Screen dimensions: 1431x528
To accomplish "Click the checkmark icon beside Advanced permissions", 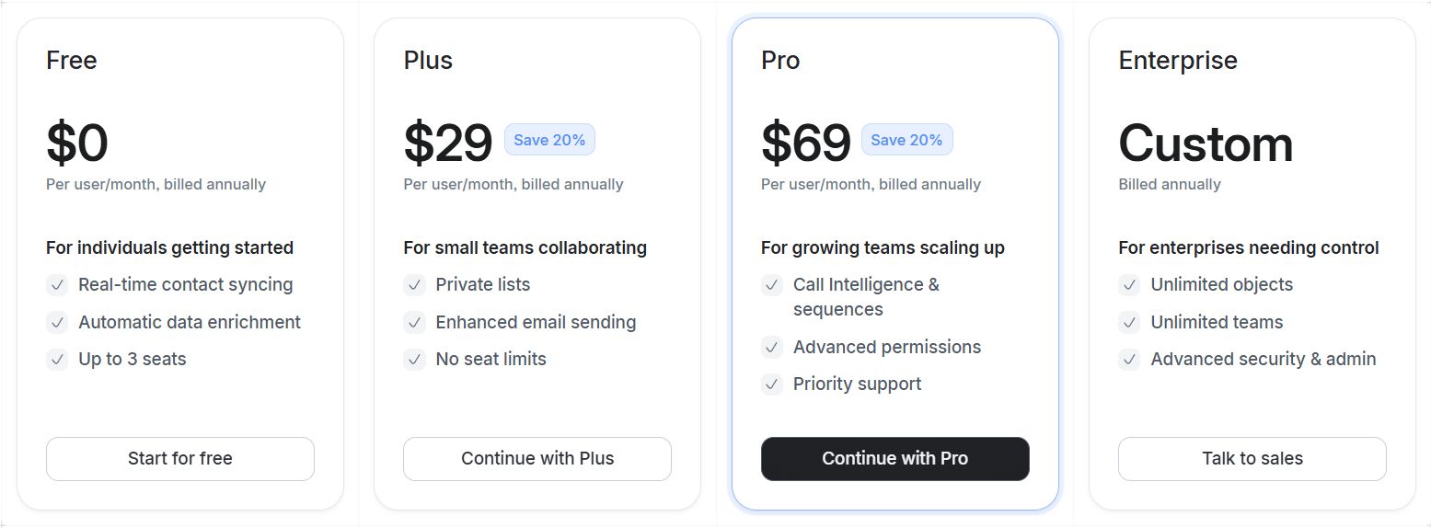I will (772, 347).
